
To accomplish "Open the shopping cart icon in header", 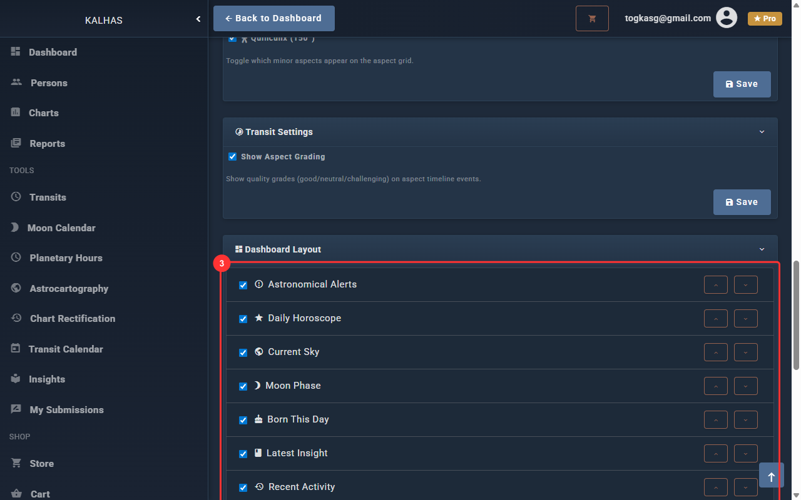I will (592, 19).
